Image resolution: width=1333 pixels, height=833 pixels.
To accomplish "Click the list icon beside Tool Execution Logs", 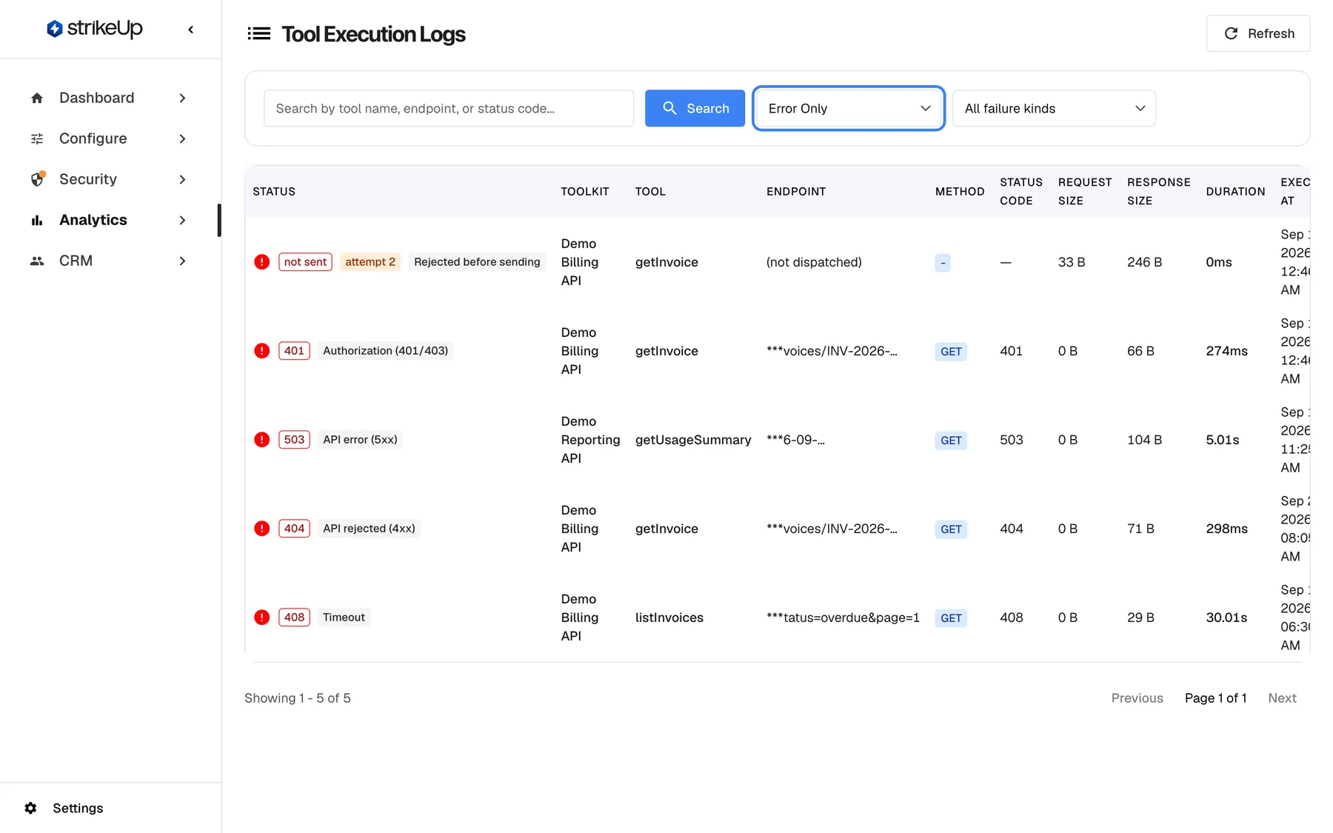I will coord(258,33).
